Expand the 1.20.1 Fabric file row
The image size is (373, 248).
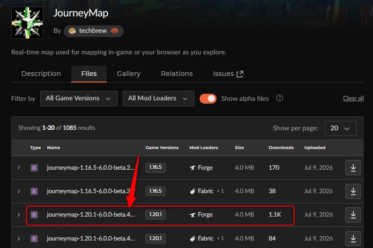[19, 239]
